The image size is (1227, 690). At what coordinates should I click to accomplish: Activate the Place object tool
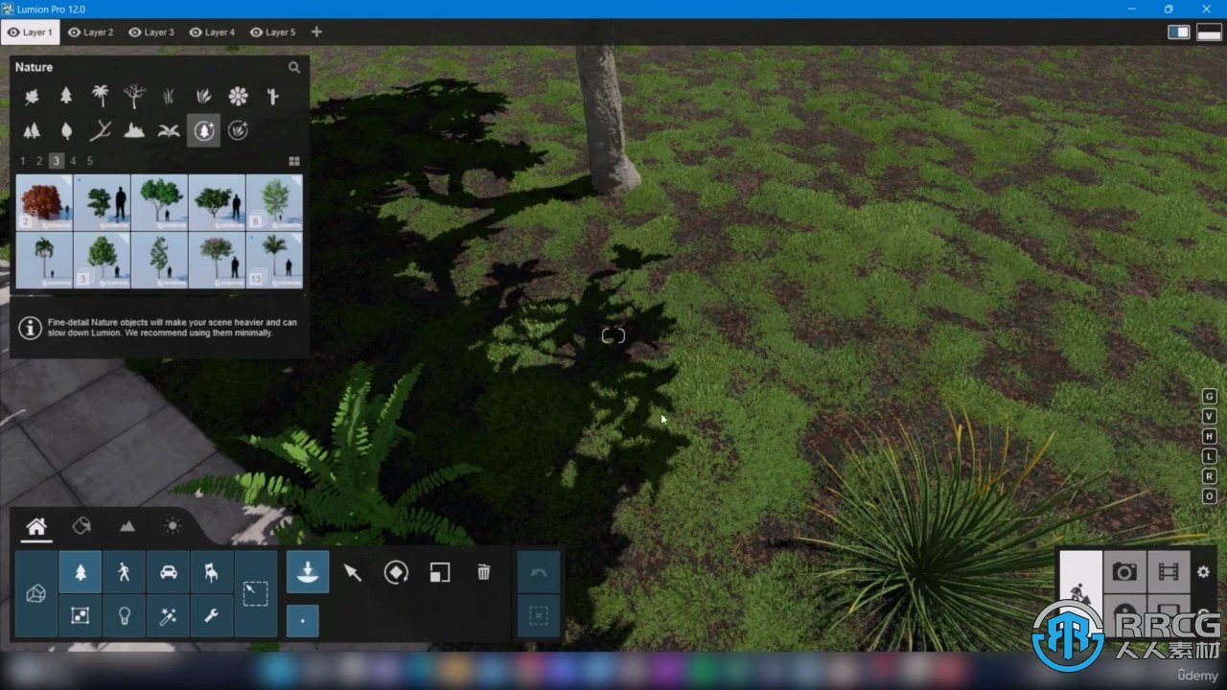[x=308, y=572]
